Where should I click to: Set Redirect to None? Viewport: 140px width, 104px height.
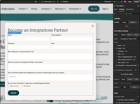click(123, 79)
